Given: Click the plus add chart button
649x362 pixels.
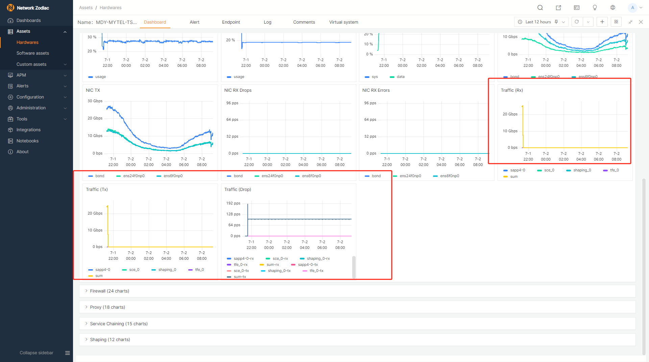Looking at the screenshot, I should 602,22.
